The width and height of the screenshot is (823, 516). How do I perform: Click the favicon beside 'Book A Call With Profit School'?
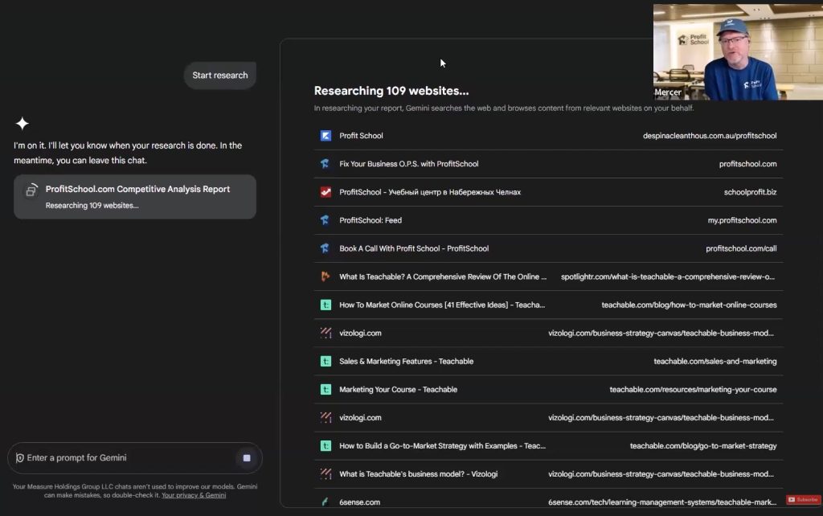click(x=326, y=248)
